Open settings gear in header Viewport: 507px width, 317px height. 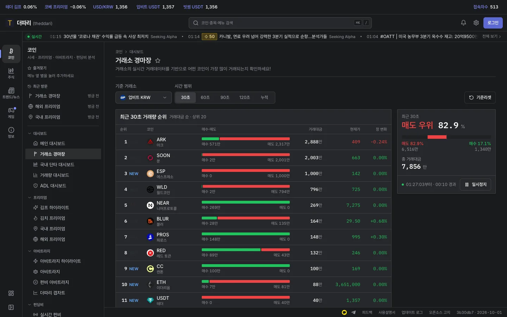476,23
